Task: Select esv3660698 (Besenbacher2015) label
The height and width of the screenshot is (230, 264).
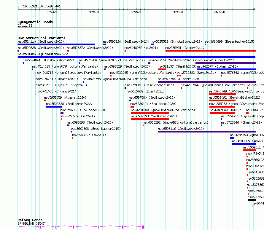Action: click(x=96, y=129)
